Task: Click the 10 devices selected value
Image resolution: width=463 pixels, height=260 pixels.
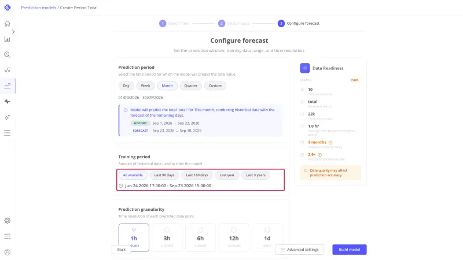Action: tap(310, 90)
